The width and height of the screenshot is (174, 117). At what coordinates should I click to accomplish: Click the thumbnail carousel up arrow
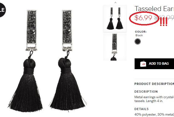click(x=115, y=2)
